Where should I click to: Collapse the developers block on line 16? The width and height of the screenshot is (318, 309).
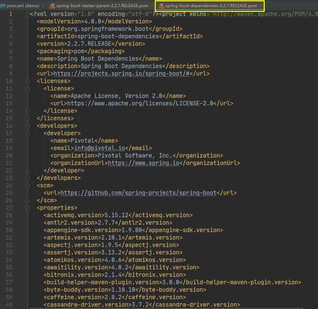pos(27,126)
